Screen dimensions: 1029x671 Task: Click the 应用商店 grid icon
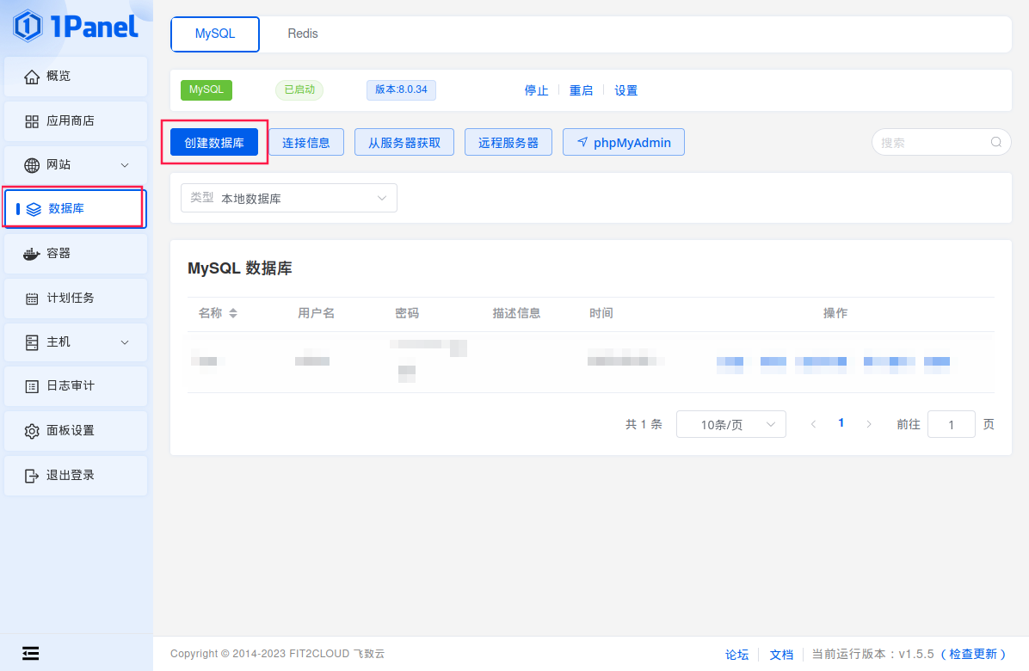32,121
